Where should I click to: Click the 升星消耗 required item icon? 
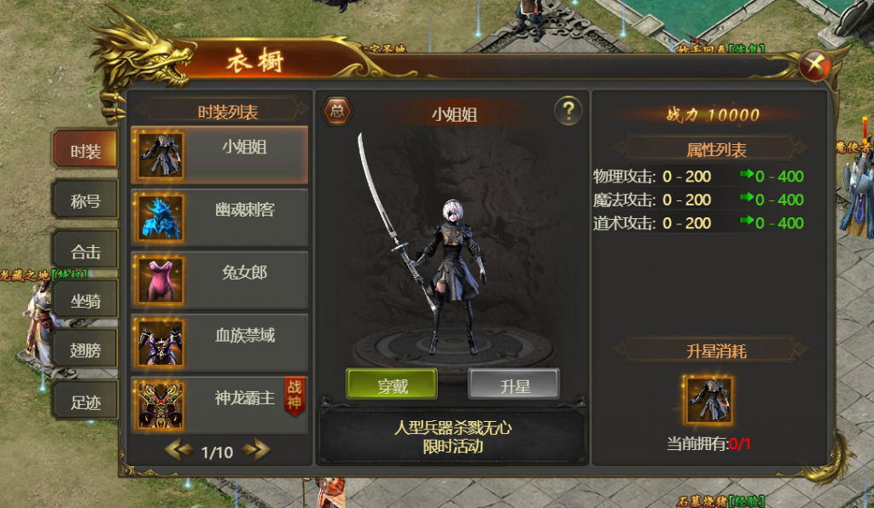tap(708, 400)
